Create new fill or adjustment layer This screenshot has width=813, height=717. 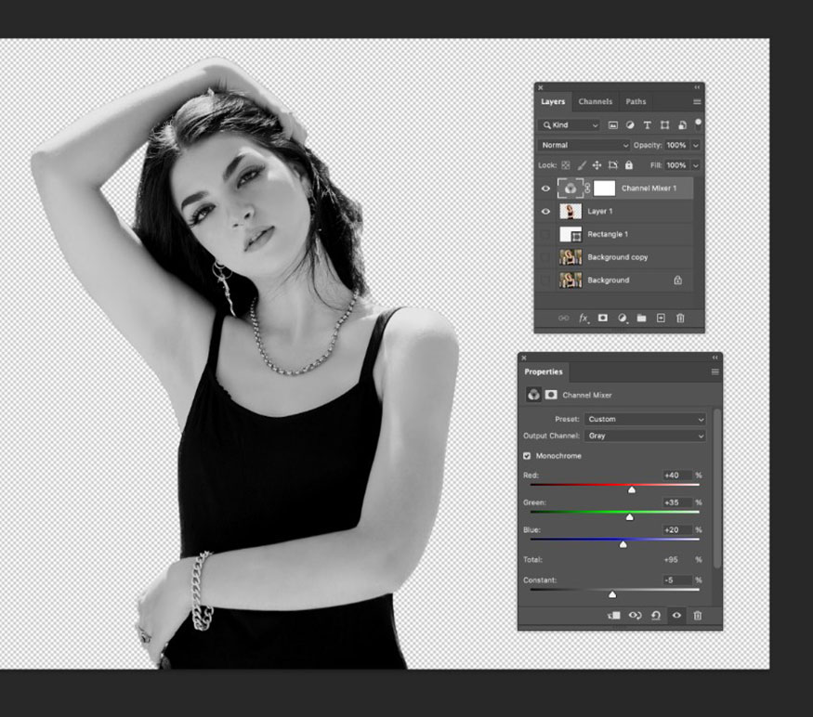[x=623, y=318]
